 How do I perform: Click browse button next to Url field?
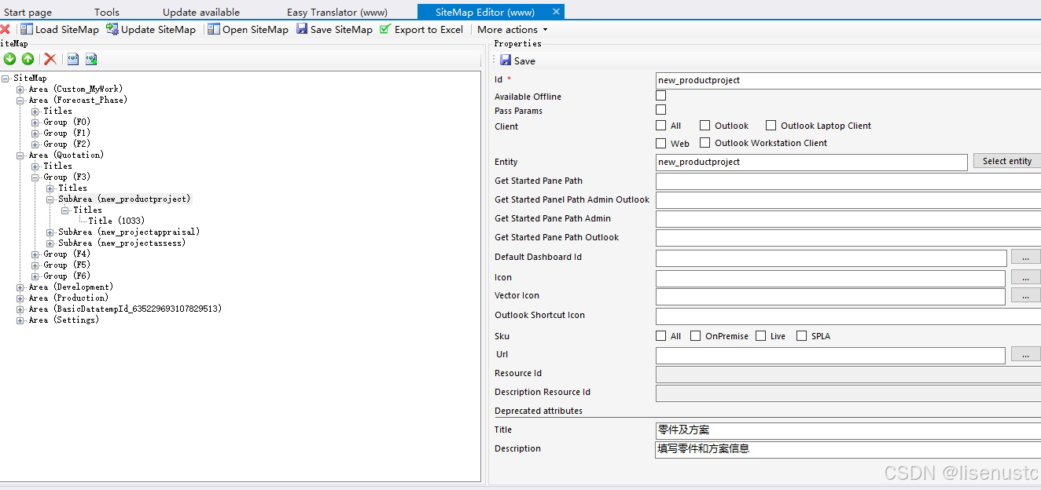pos(1025,355)
